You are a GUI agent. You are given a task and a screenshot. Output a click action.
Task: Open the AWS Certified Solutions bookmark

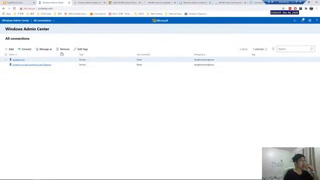75,14
